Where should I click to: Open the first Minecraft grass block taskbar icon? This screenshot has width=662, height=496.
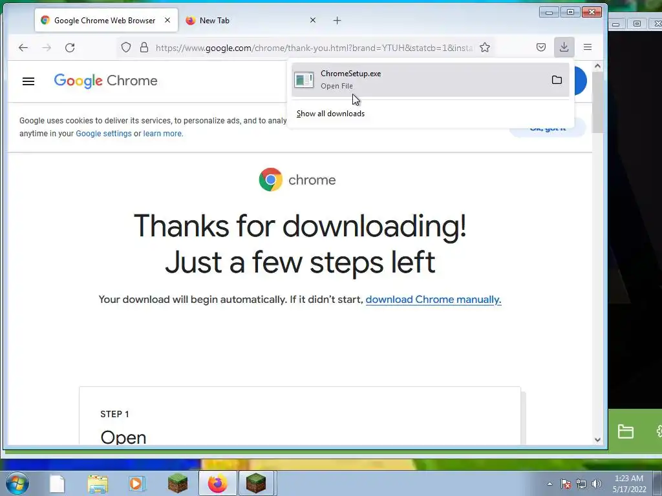click(178, 483)
